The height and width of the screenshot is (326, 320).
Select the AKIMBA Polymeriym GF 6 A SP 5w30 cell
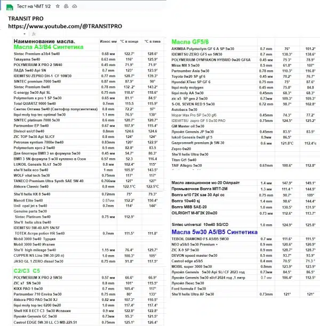[203, 49]
